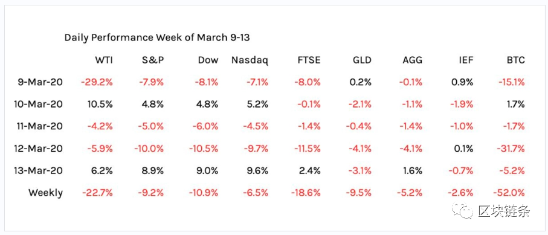
Task: Select the Nasdaq column header
Action: click(x=250, y=60)
